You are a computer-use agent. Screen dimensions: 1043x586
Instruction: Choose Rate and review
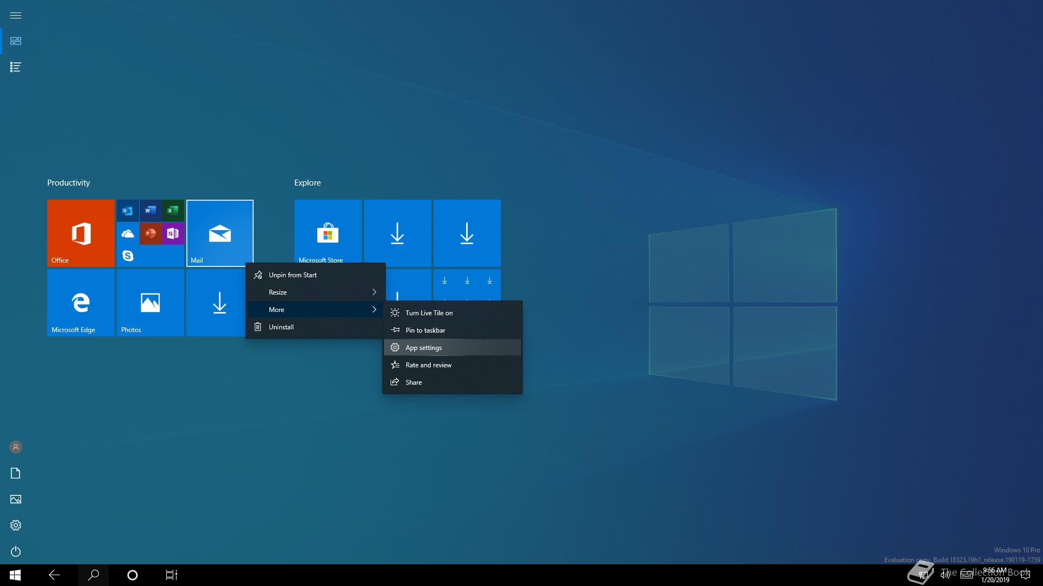click(x=453, y=365)
